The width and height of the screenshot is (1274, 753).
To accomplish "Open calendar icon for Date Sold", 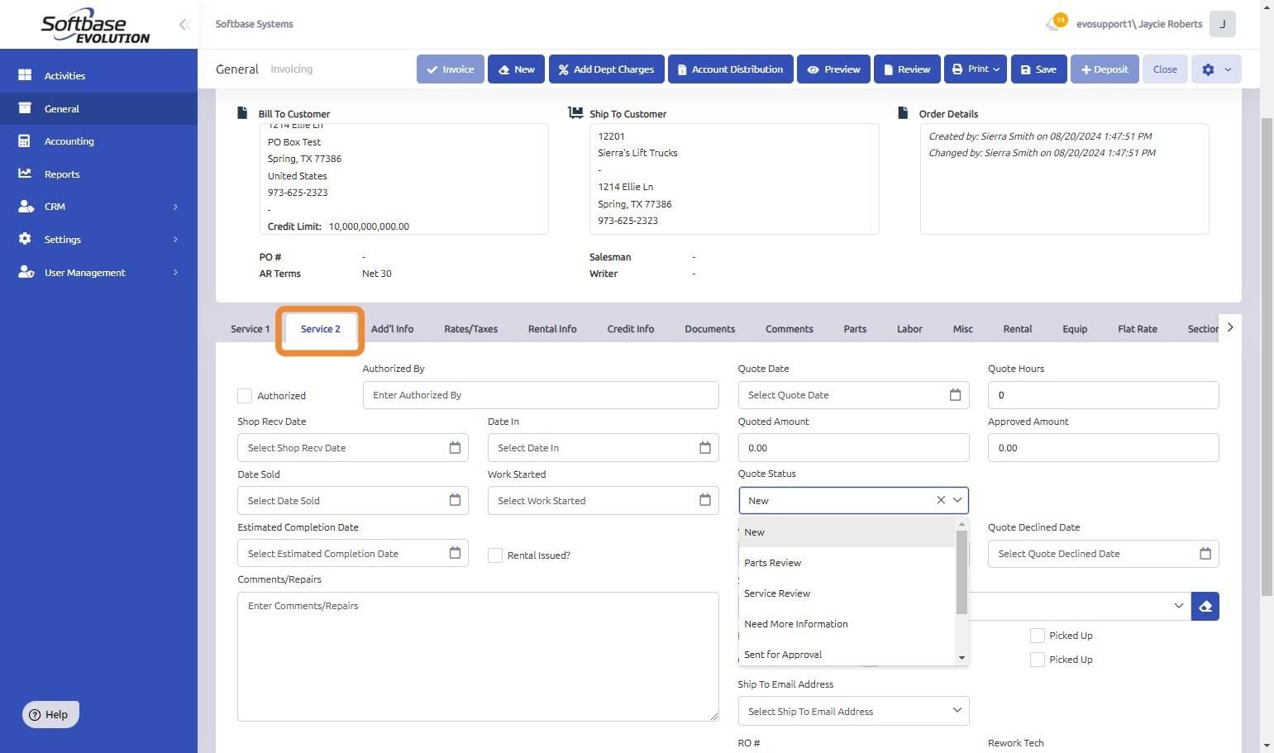I will pyautogui.click(x=455, y=500).
